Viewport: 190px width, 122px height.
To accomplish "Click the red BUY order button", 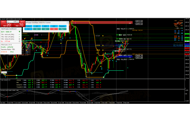I will 22,21.
